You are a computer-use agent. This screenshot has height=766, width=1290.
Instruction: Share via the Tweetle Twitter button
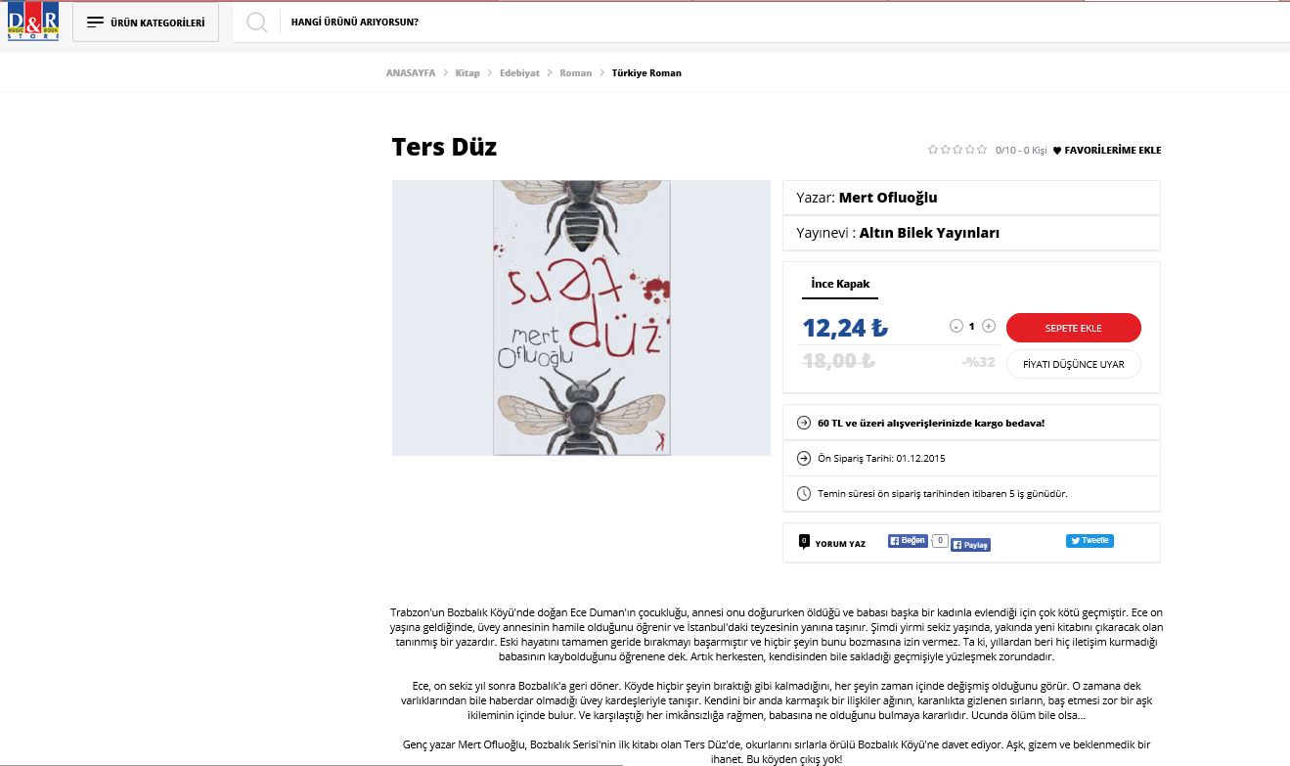[1090, 540]
